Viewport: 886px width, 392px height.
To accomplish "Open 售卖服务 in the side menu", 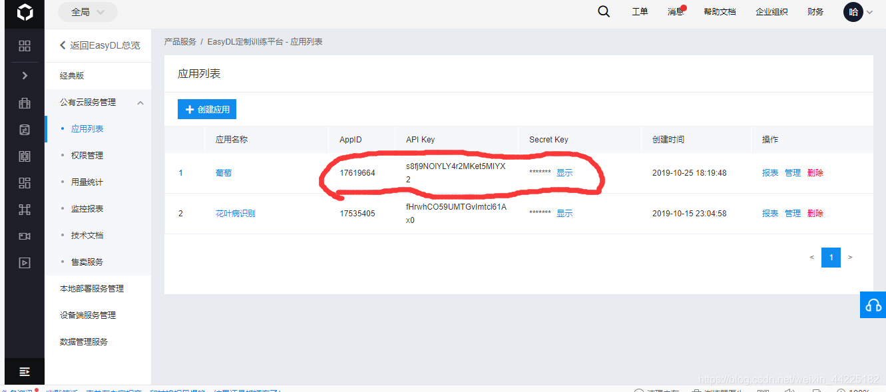I will pos(87,262).
